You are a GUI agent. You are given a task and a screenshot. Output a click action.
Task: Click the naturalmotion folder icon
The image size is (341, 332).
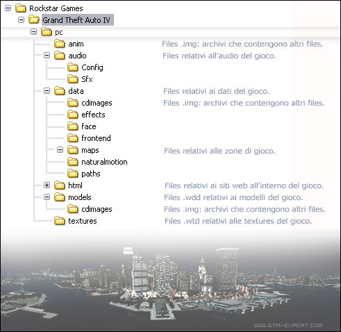73,162
